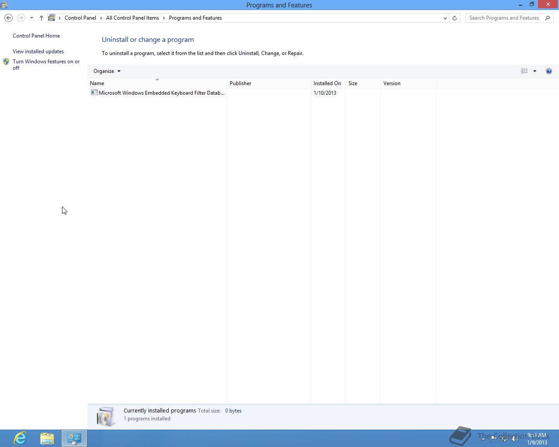Open Control Panel Home link
Viewport: 559px width, 447px height.
36,36
